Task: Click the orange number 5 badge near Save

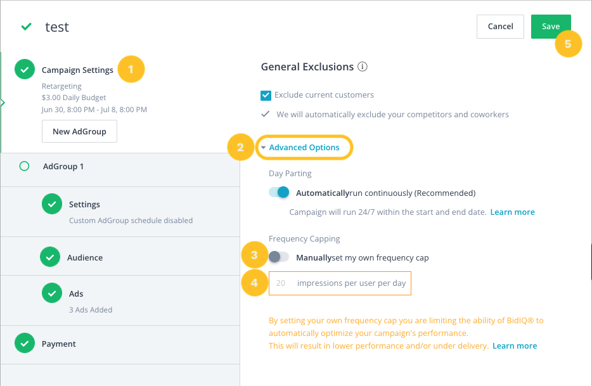Action: point(569,44)
